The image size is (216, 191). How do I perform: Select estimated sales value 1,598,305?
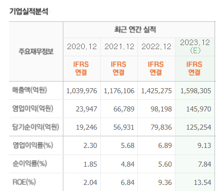click(196, 91)
